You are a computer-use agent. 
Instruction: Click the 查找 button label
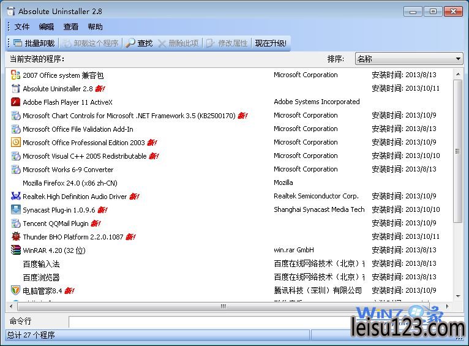[x=145, y=43]
